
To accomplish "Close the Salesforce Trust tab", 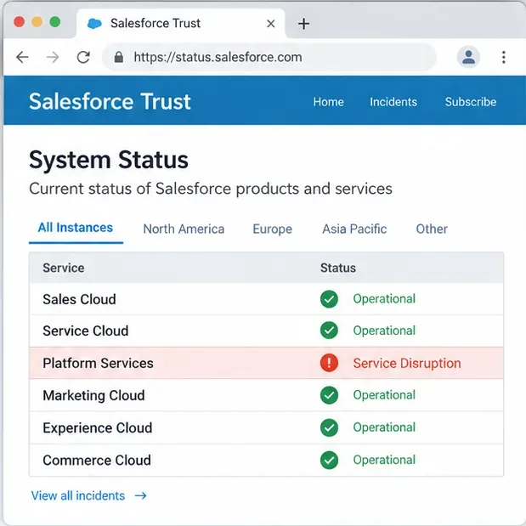I will coord(271,24).
